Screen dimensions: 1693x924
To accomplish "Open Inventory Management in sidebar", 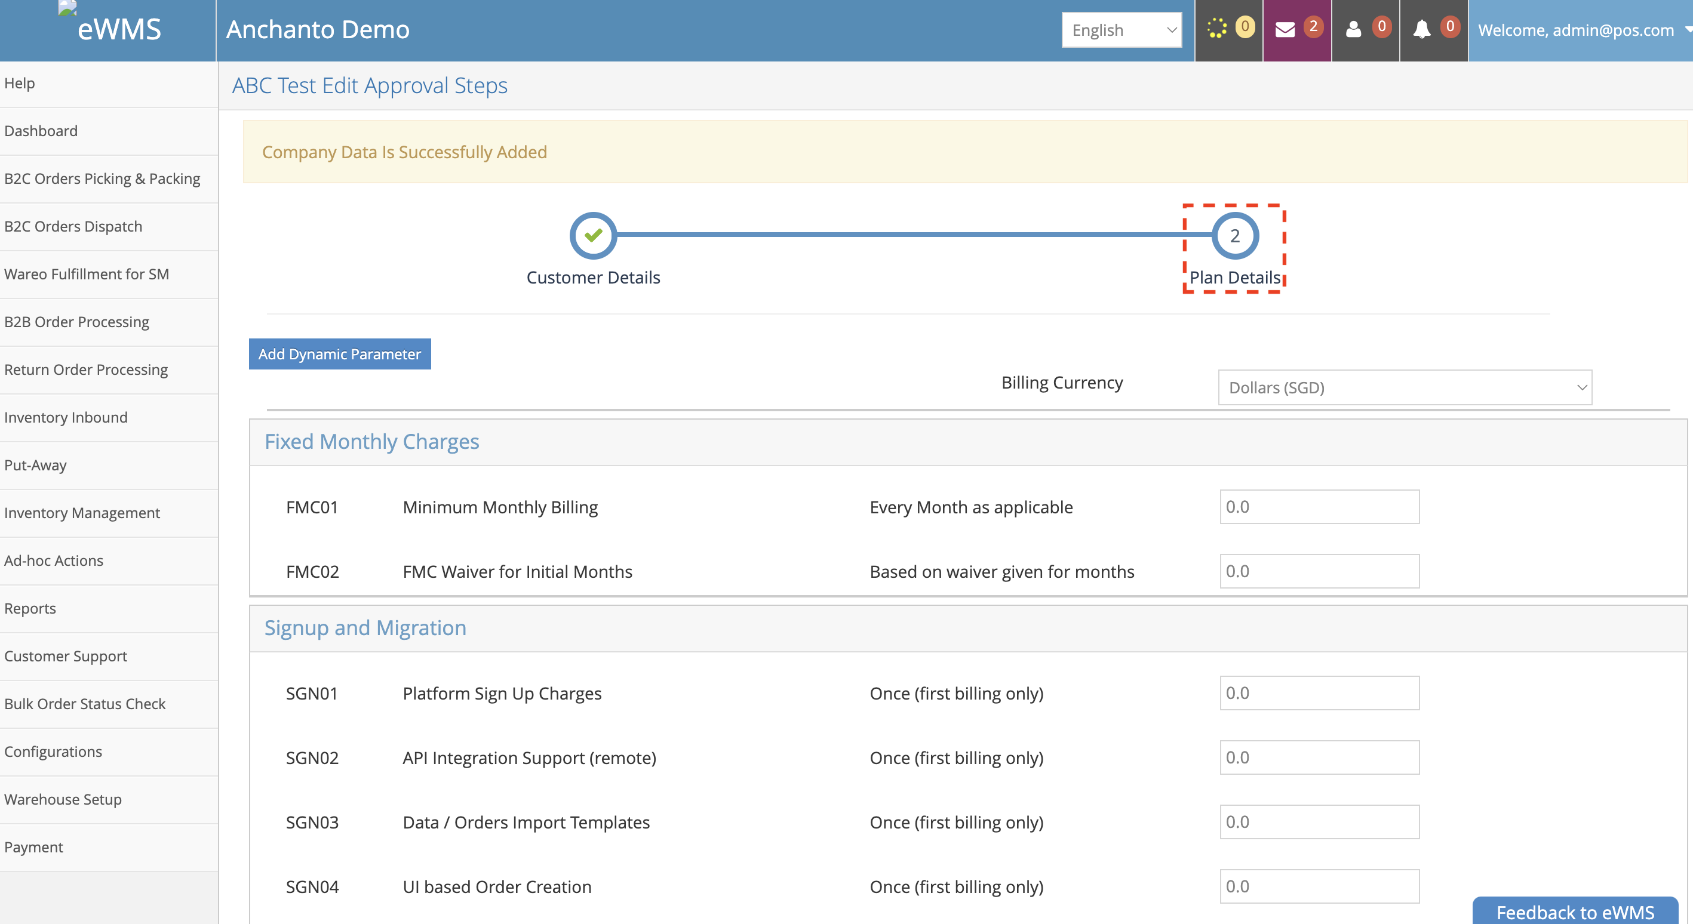I will [x=82, y=513].
